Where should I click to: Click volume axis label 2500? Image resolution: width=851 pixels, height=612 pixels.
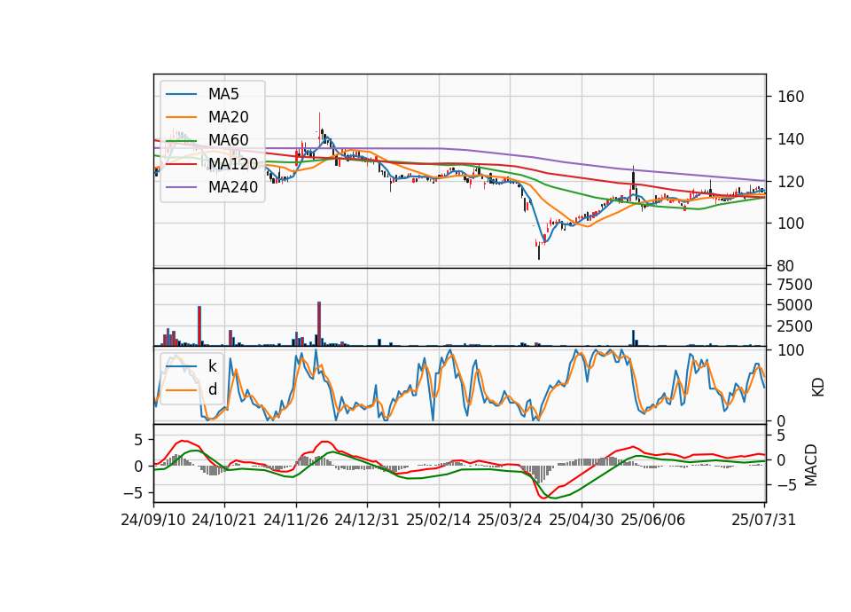pyautogui.click(x=794, y=326)
